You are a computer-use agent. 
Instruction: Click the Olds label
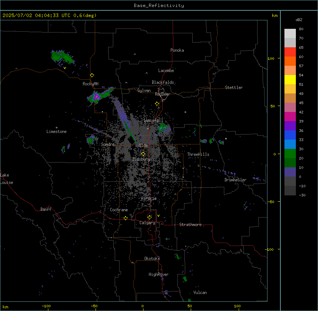(x=143, y=146)
